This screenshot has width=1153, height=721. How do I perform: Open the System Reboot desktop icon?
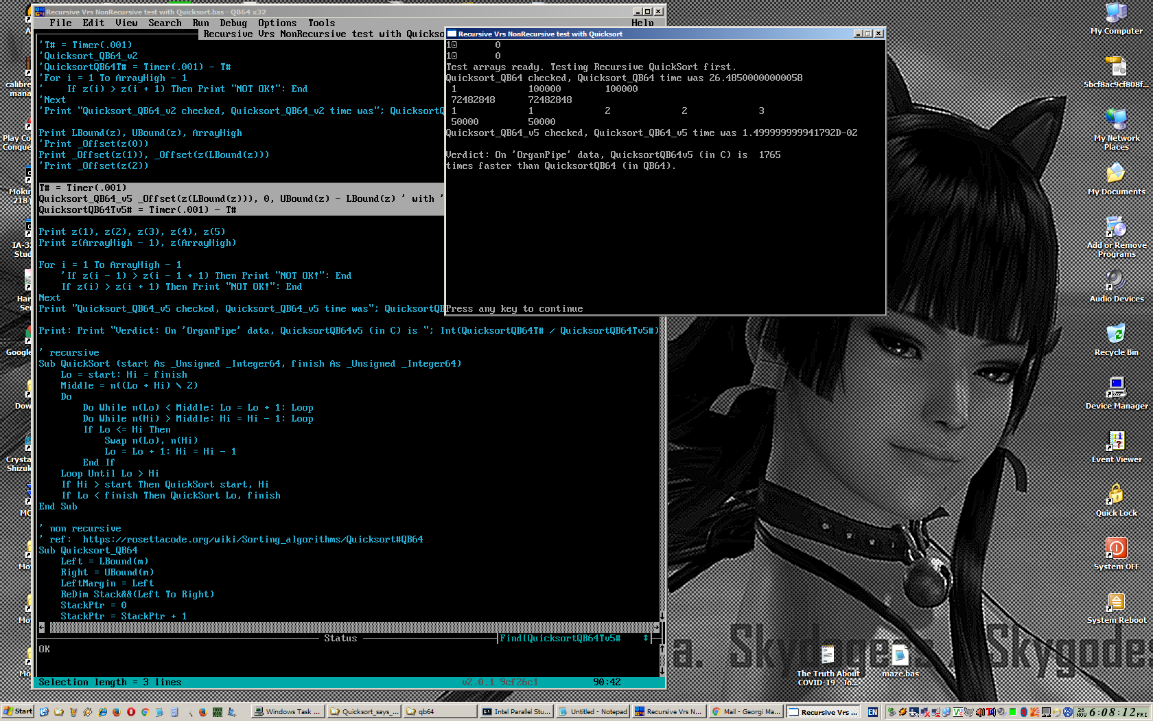click(1116, 608)
